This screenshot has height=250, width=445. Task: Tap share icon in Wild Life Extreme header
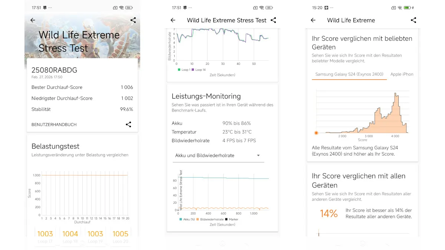[x=413, y=20]
